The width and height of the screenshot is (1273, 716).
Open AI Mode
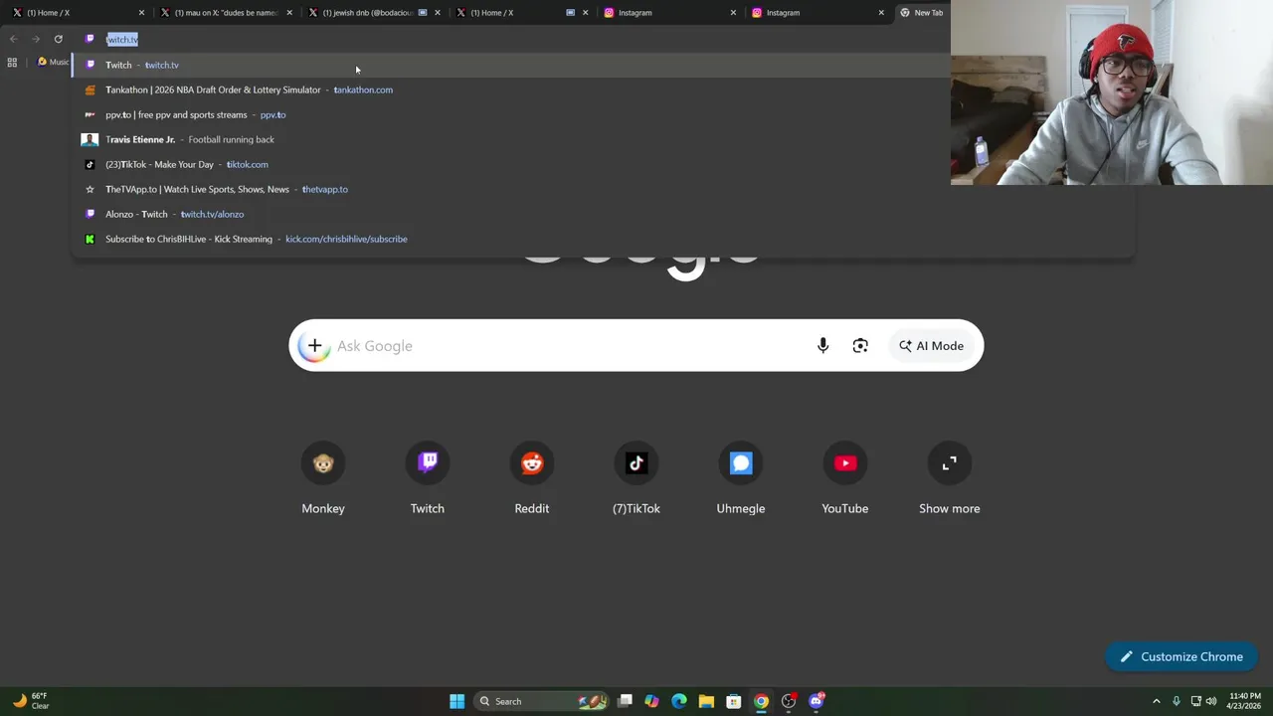tap(932, 346)
